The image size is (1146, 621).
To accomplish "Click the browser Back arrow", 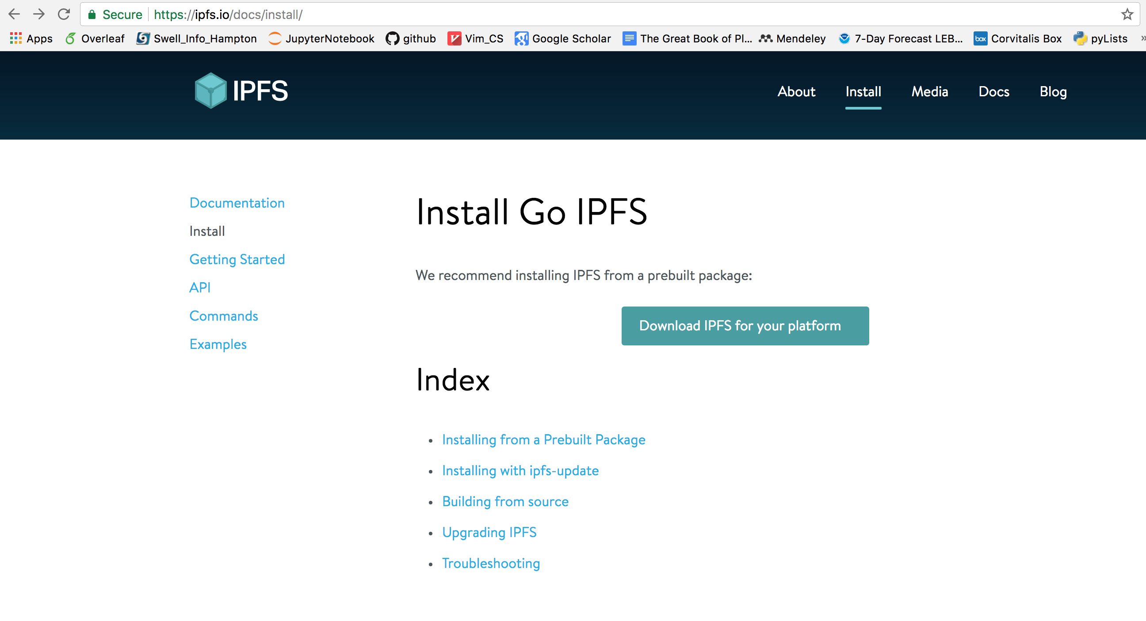I will [14, 14].
